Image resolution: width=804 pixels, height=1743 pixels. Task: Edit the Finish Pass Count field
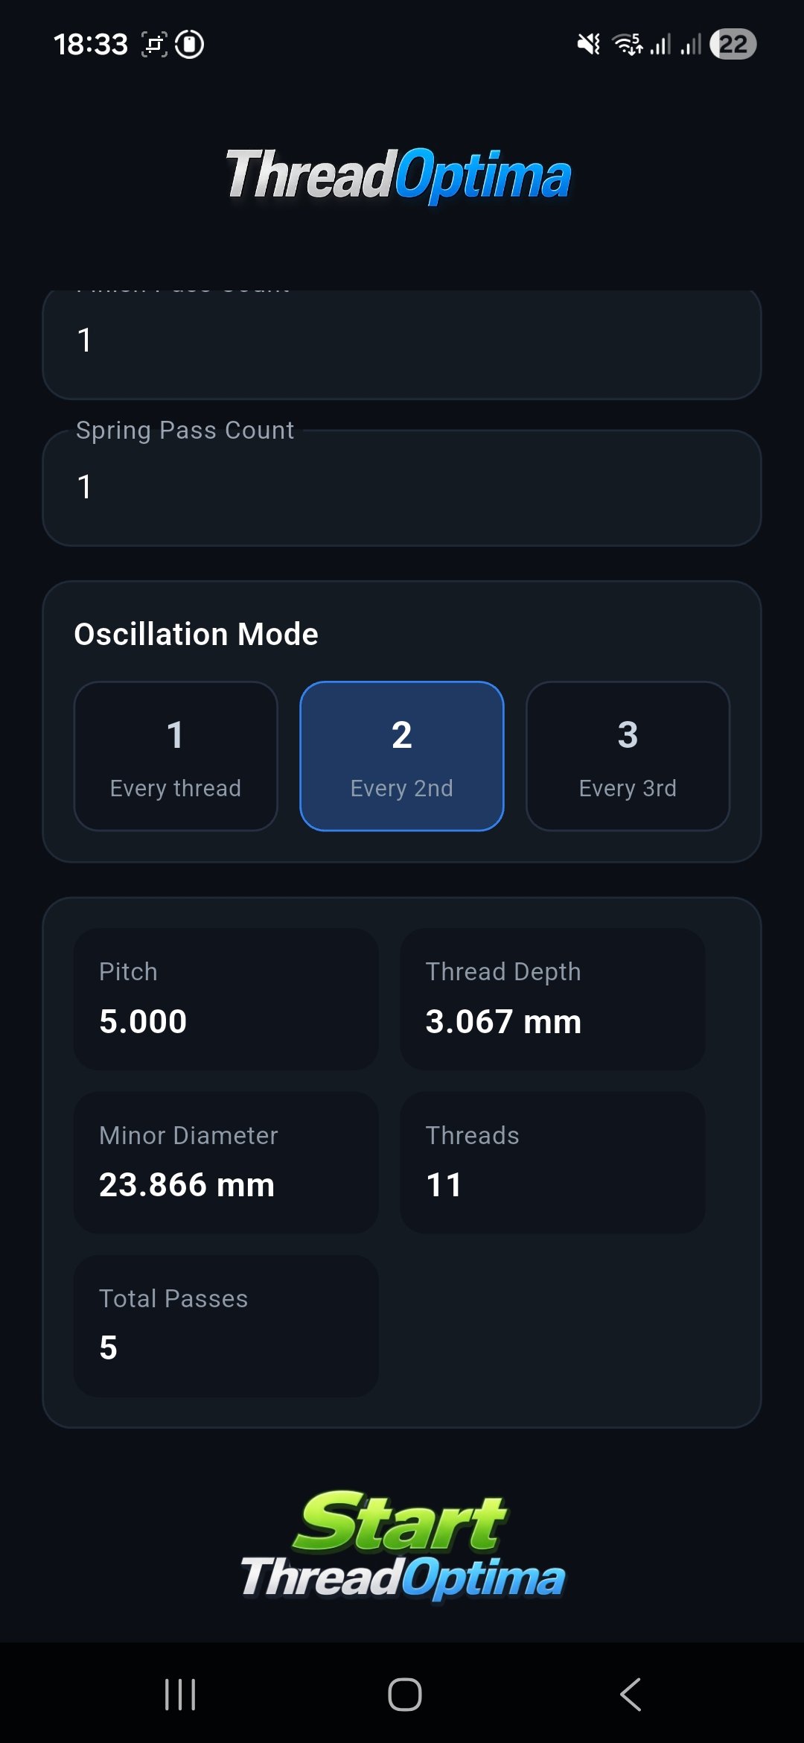[x=402, y=344]
